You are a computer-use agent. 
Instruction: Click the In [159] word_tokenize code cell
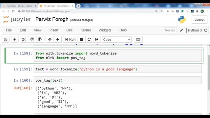point(118,69)
